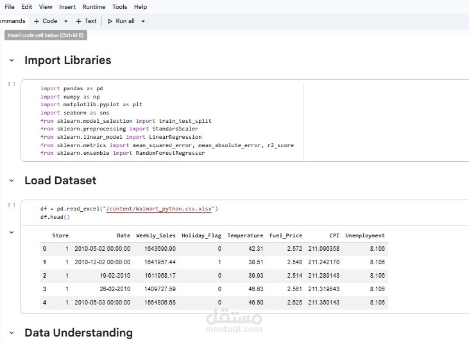
Task: Click the Unemployment column header
Action: point(365,235)
